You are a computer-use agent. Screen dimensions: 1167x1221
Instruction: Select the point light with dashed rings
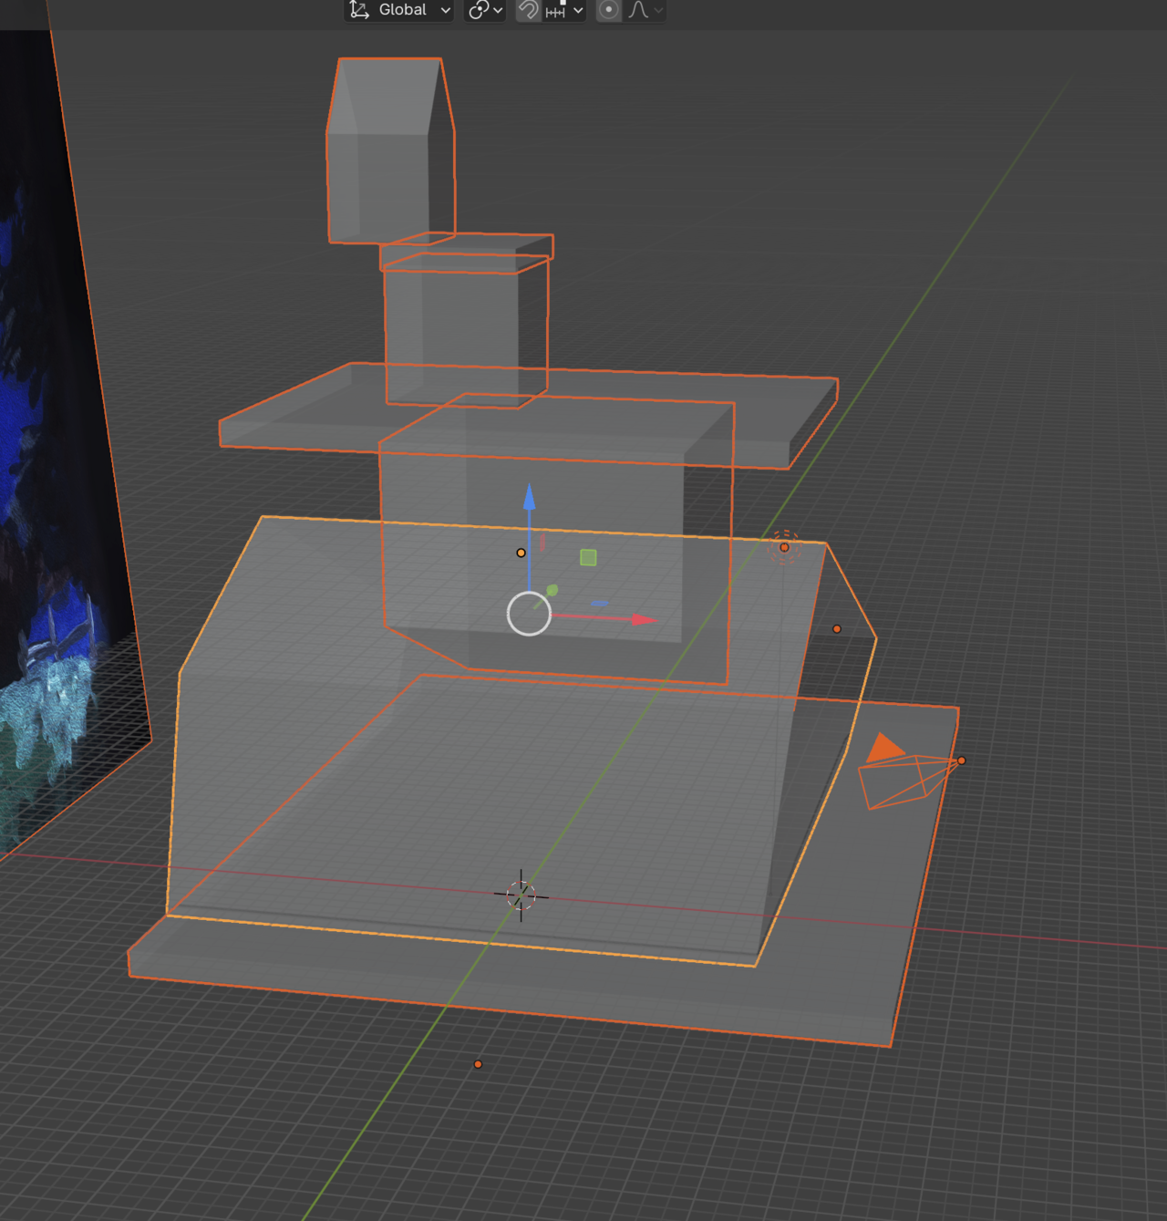(784, 547)
